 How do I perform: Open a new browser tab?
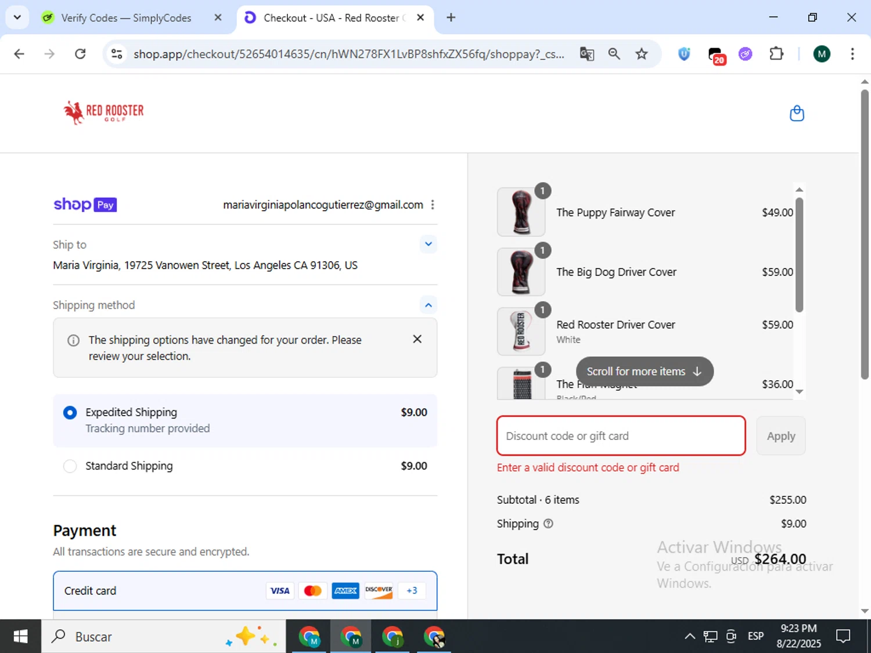pos(451,17)
